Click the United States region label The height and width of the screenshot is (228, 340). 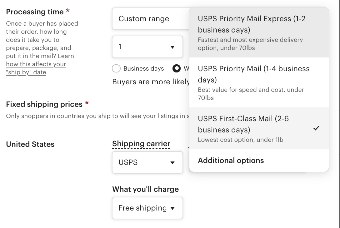point(30,144)
